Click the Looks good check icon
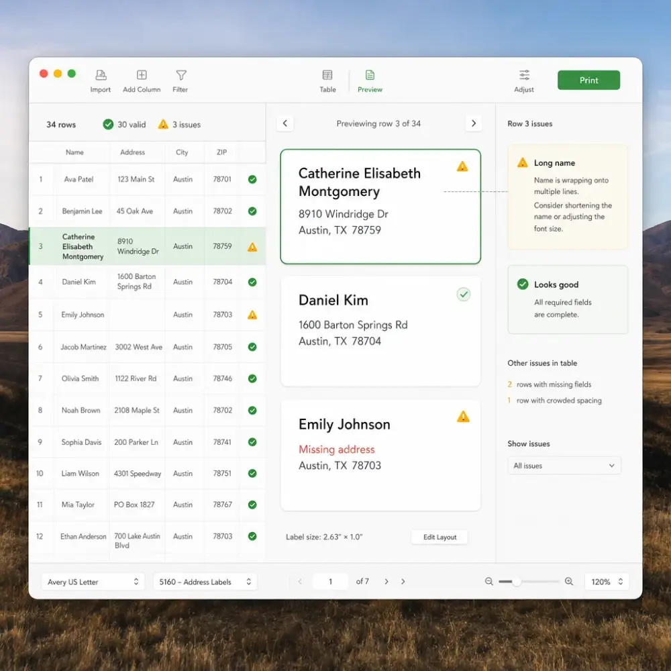The image size is (671, 671). 523,284
